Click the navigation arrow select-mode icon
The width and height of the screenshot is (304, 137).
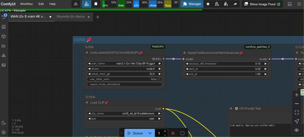tap(297, 121)
